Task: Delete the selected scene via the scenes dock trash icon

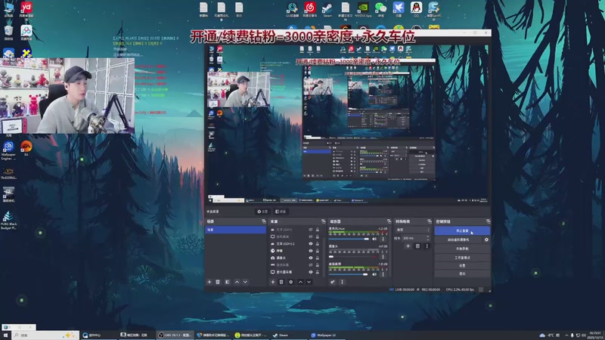Action: (x=218, y=282)
